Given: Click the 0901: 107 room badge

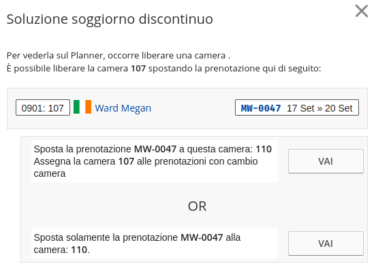Looking at the screenshot, I should [43, 107].
